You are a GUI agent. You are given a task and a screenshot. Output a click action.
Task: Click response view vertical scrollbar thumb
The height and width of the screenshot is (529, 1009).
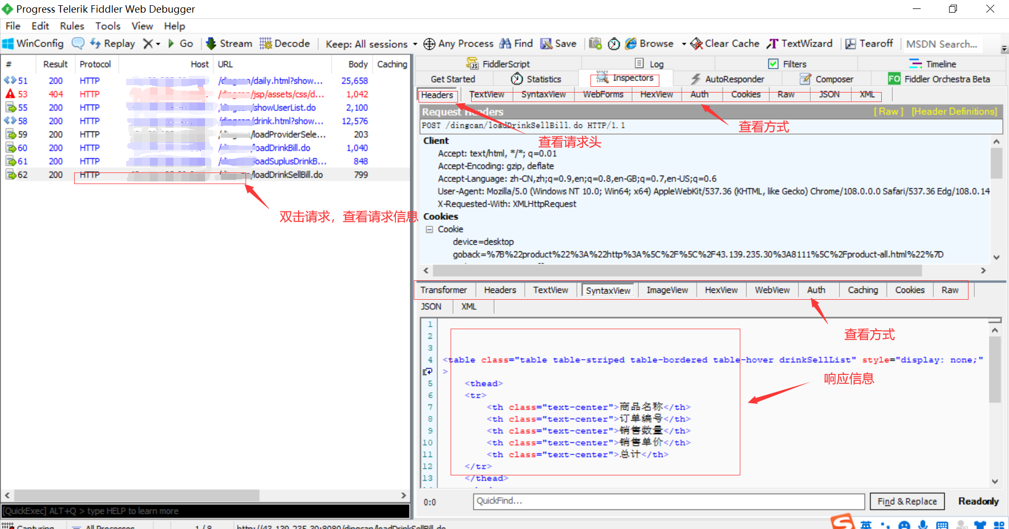coord(994,369)
